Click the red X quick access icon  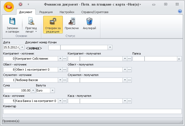click(x=20, y=4)
